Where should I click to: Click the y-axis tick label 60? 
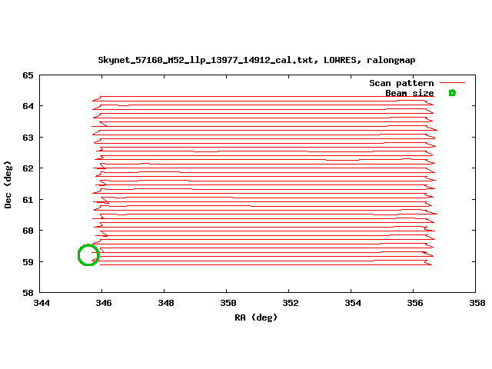pos(28,231)
